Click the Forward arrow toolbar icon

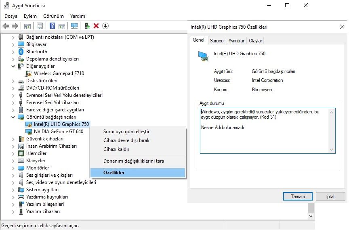15,26
